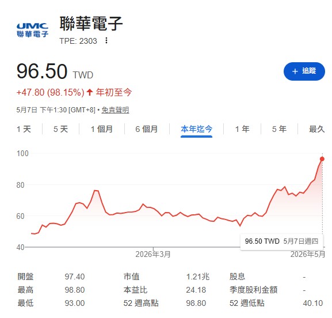This screenshot has width=332, height=318.
Task: Click the 市值 value 1.21兆
Action: [x=198, y=277]
